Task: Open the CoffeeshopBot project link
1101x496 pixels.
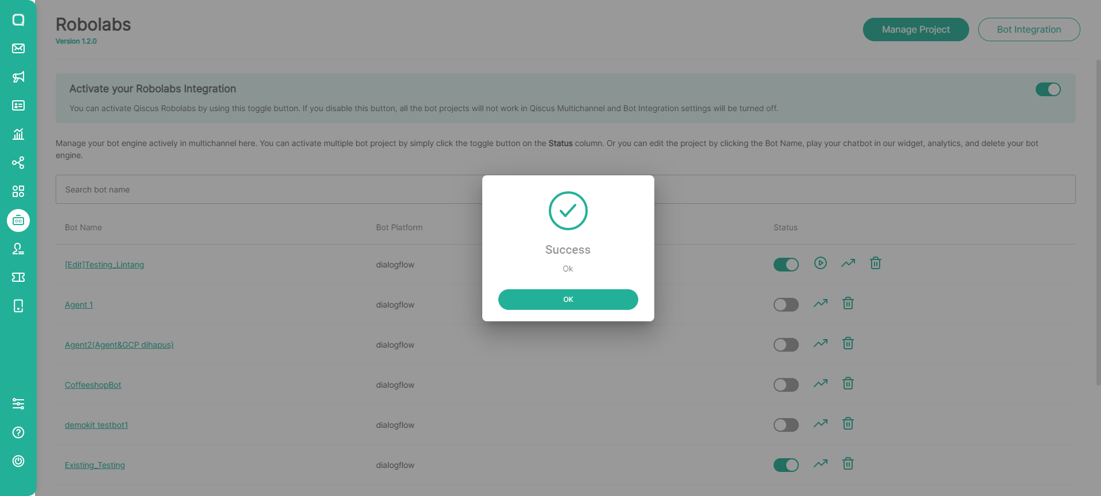Action: pos(93,385)
